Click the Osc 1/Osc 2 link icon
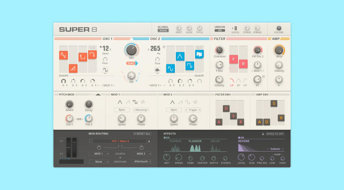 [79, 119]
